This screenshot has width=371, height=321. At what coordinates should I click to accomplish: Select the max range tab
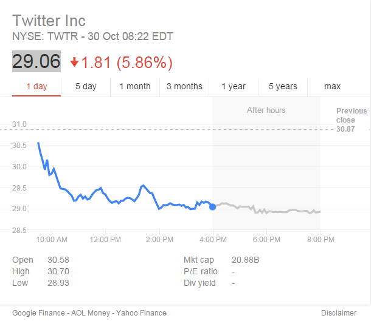tap(332, 86)
